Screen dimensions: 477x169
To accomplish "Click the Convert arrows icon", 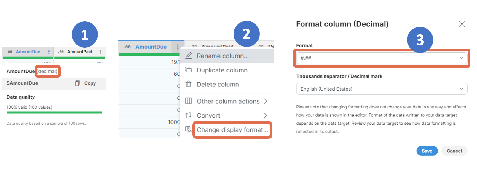I will pyautogui.click(x=189, y=115).
